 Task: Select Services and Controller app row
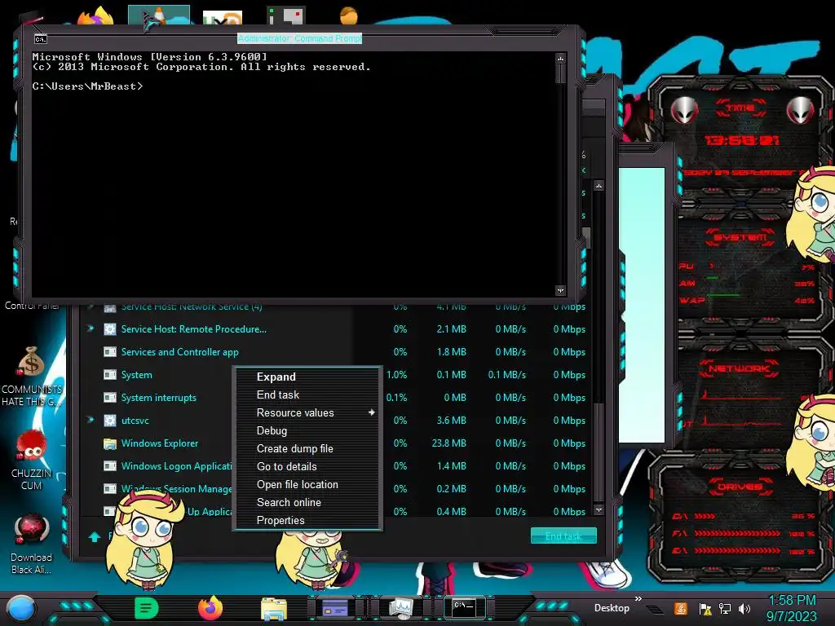coord(338,352)
